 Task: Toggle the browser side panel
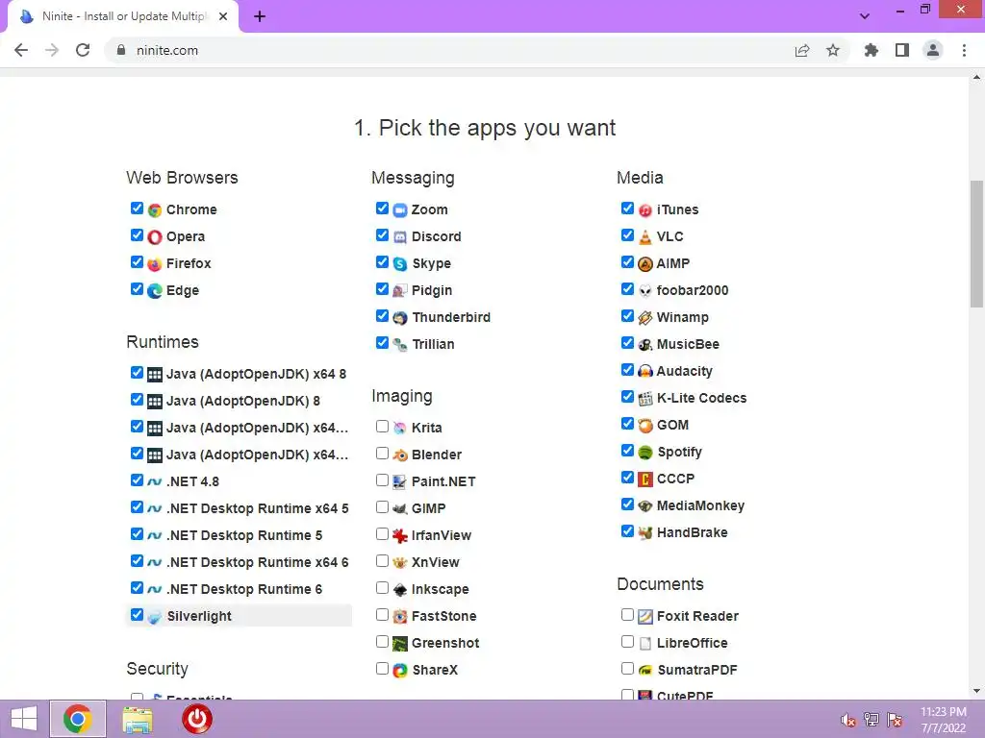click(902, 50)
